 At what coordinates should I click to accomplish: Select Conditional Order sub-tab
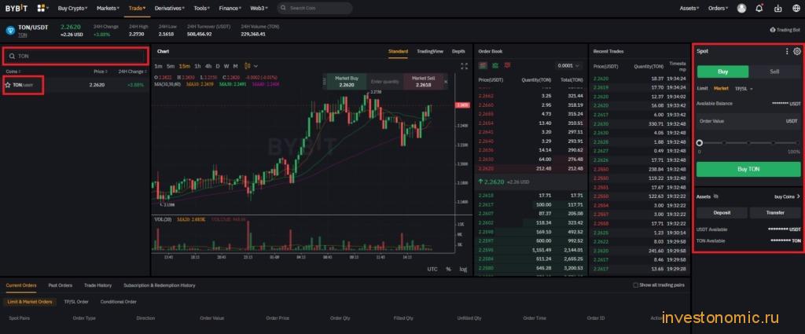(119, 302)
